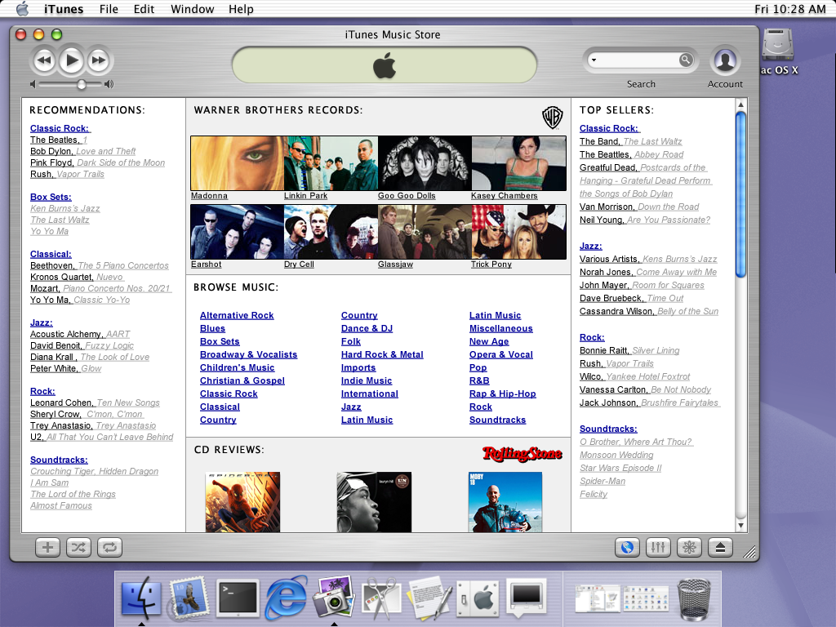Follow the Kasey Chambers link
The height and width of the screenshot is (627, 836).
[505, 196]
